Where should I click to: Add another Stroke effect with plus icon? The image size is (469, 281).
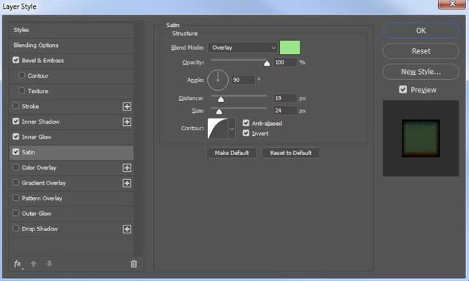tap(127, 107)
